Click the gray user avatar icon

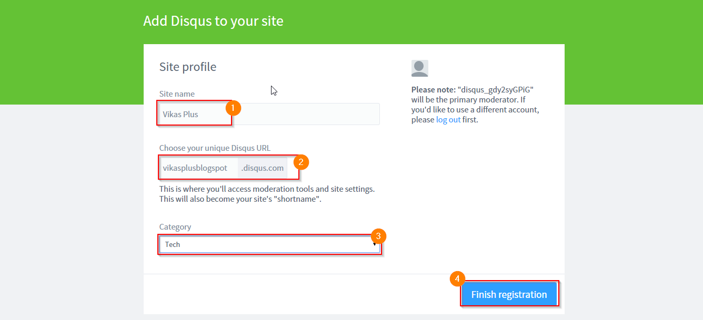(419, 68)
